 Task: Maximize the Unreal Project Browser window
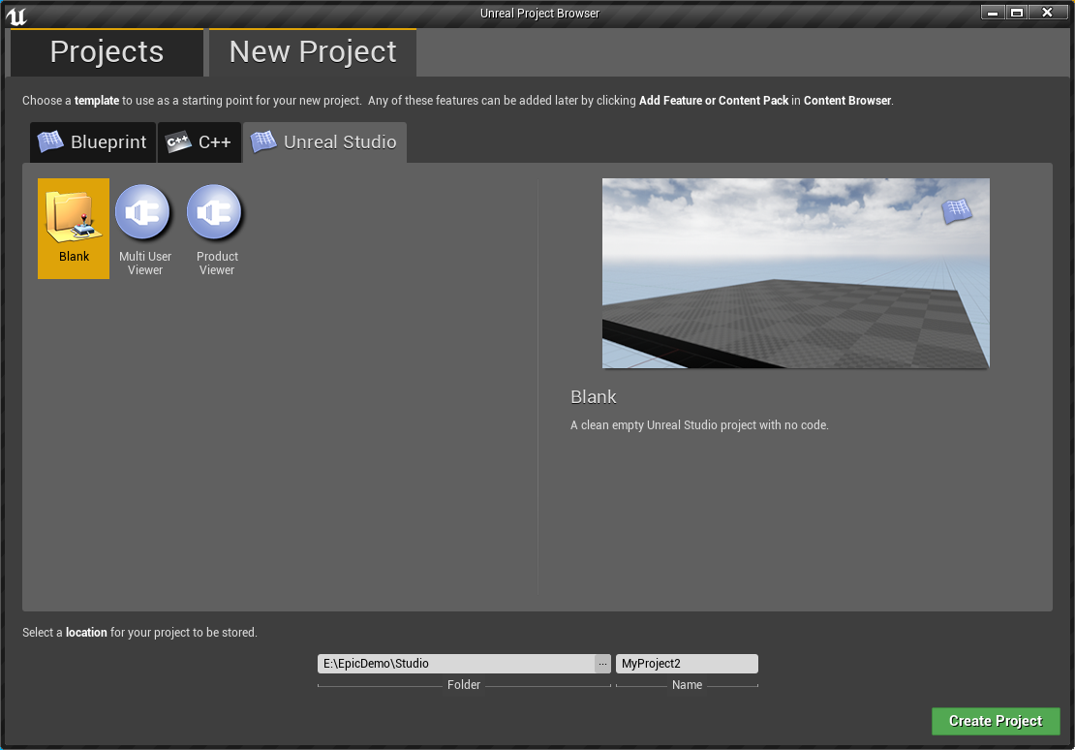pyautogui.click(x=1017, y=13)
